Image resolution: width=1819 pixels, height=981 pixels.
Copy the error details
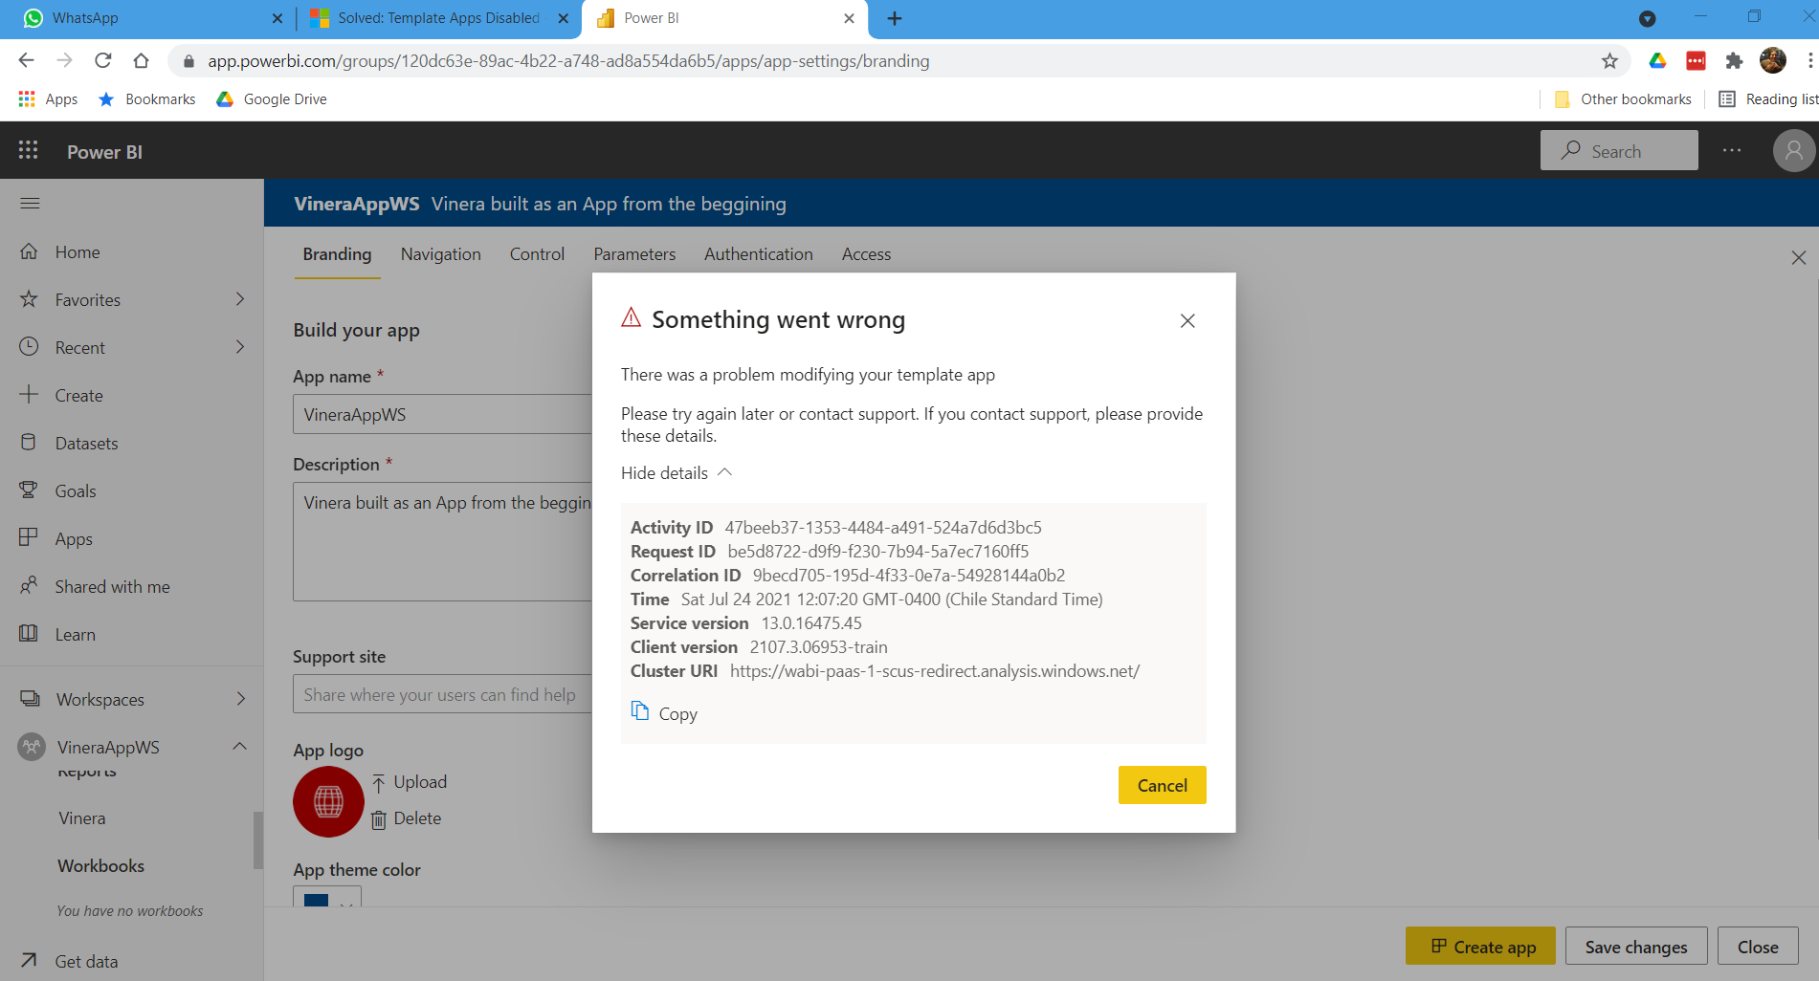(664, 712)
